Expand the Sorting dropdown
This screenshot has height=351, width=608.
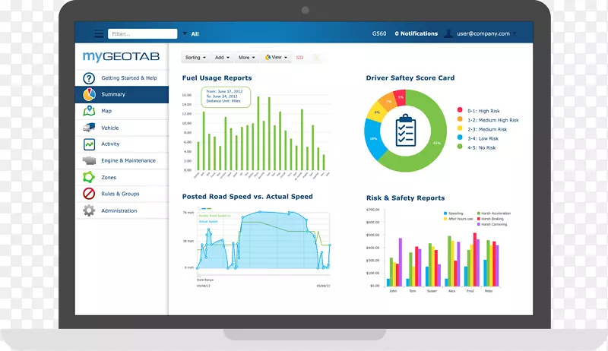(x=196, y=58)
